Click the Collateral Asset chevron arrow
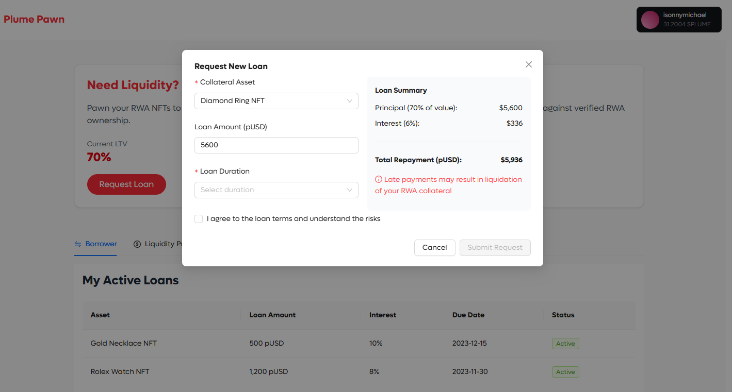 tap(350, 101)
